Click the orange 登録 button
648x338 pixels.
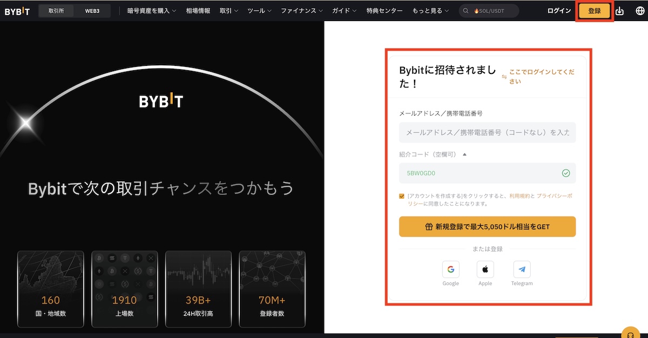click(x=595, y=11)
